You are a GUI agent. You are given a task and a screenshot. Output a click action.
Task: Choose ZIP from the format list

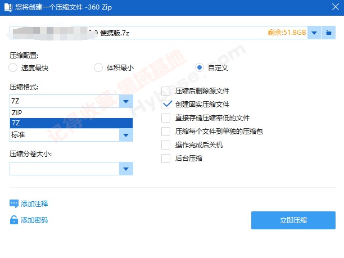click(71, 113)
